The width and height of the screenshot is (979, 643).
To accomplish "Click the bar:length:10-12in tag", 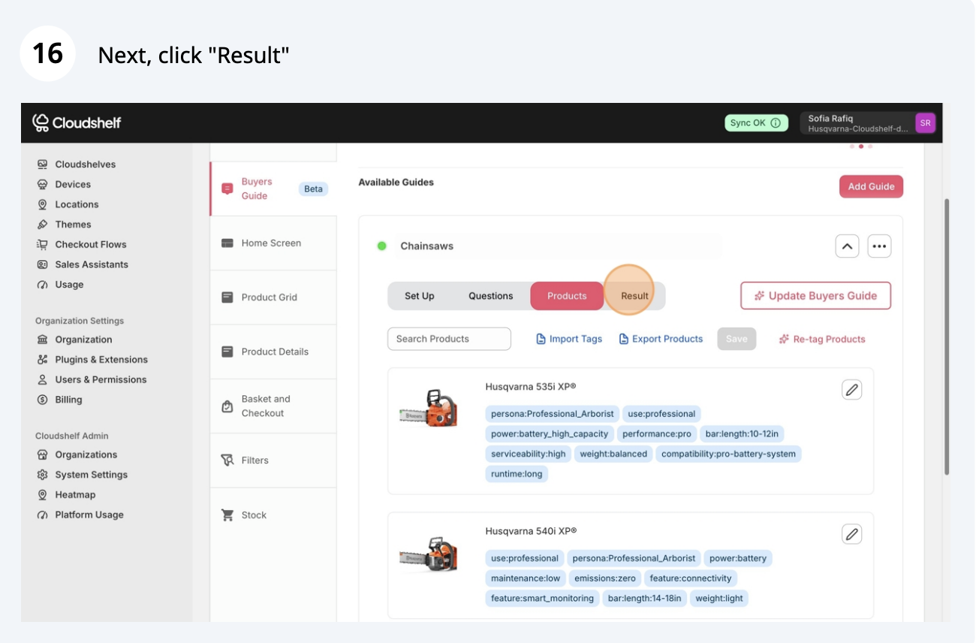I will 743,434.
